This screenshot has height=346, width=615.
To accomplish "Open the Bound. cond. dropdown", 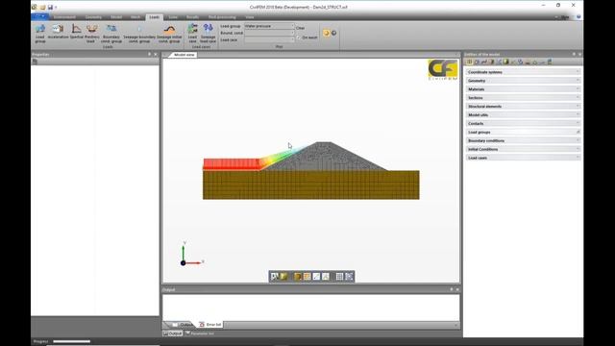I will 269,33.
